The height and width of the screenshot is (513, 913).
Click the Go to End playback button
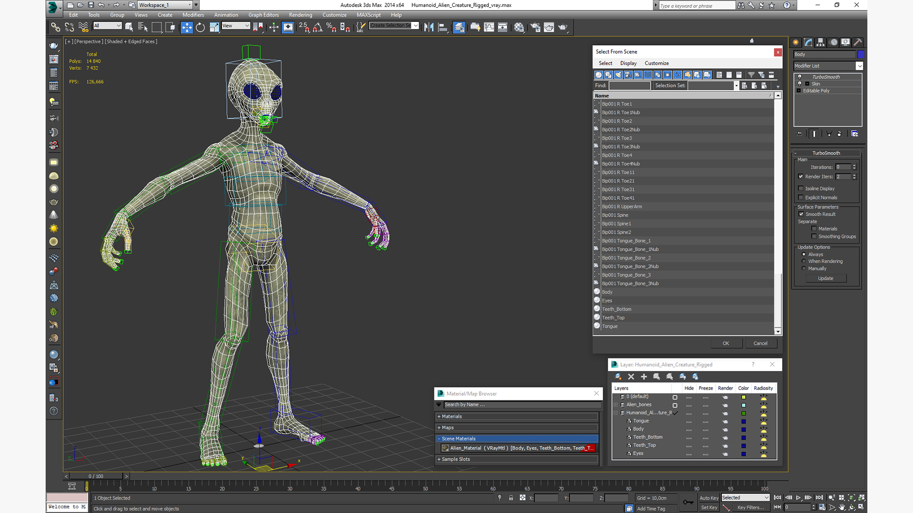pyautogui.click(x=819, y=498)
